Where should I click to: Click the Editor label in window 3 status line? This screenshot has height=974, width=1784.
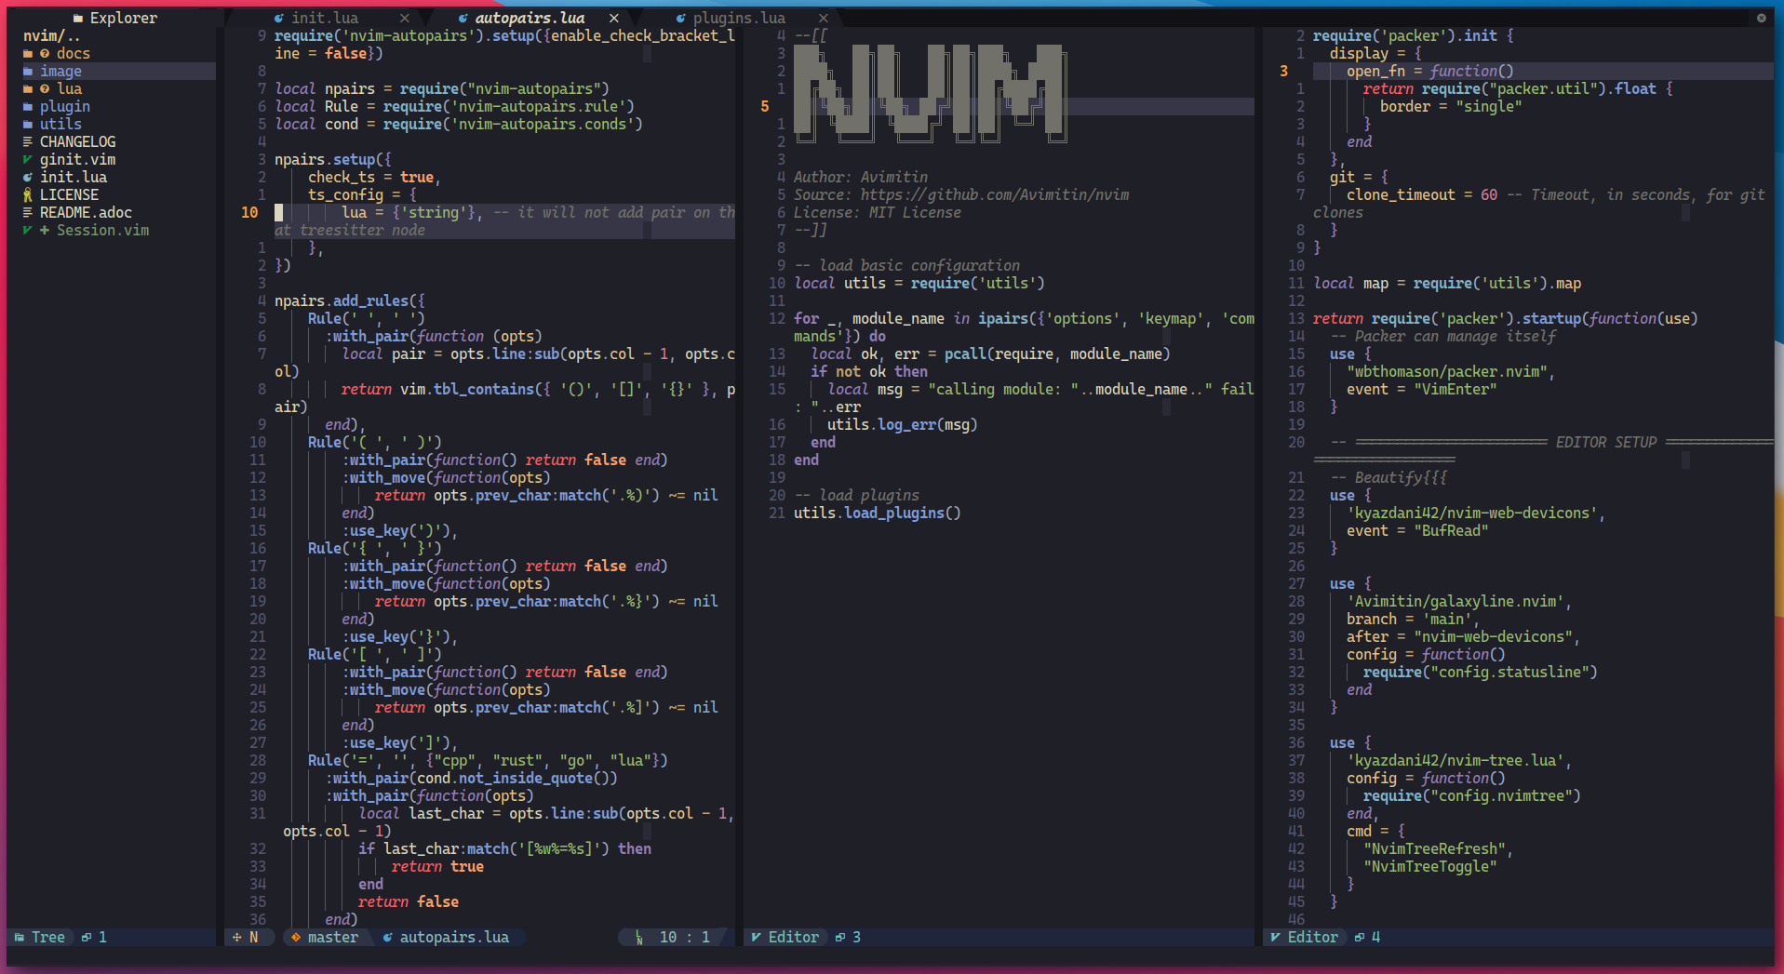(794, 938)
